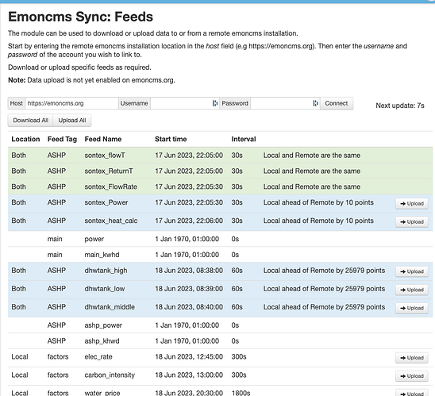
Task: Select the main power feed name
Action: [x=94, y=239]
